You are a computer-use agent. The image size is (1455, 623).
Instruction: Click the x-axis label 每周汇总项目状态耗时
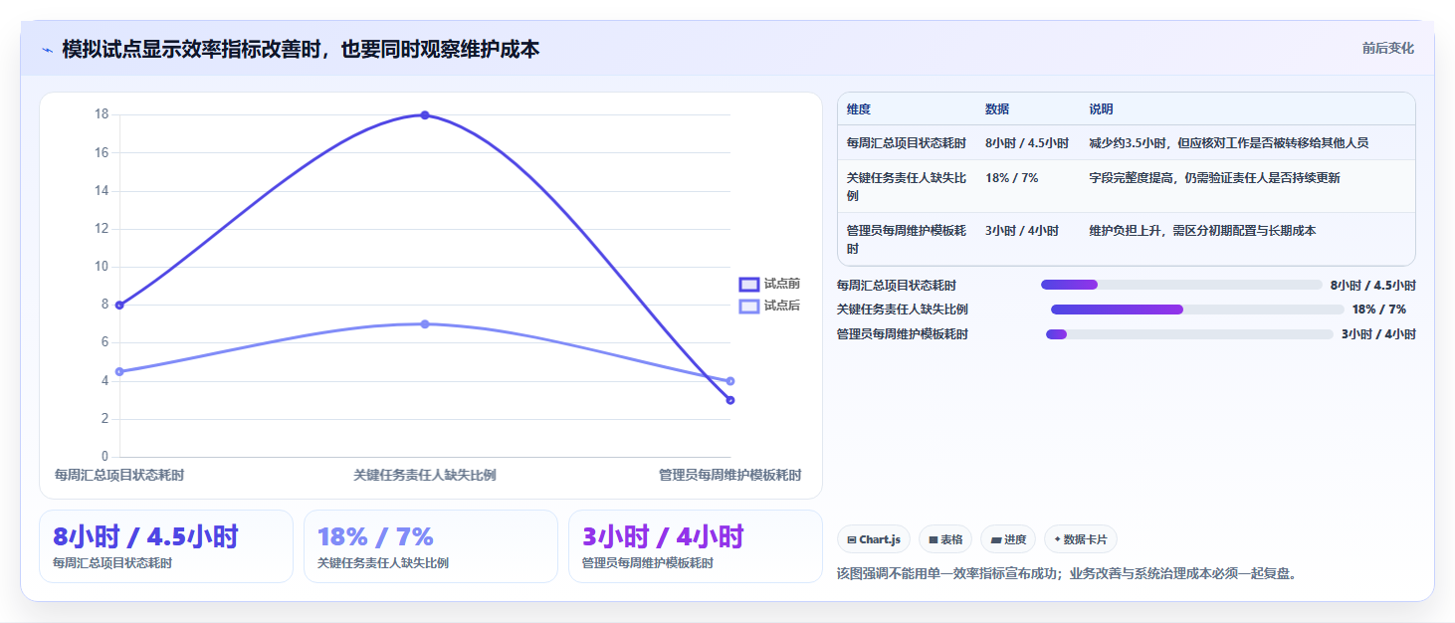[x=119, y=476]
